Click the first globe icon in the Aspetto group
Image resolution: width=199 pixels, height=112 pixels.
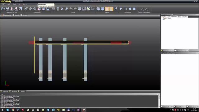pyautogui.click(x=98, y=9)
